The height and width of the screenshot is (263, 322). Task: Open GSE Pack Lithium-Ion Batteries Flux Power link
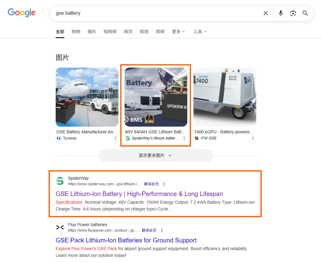coord(126,240)
